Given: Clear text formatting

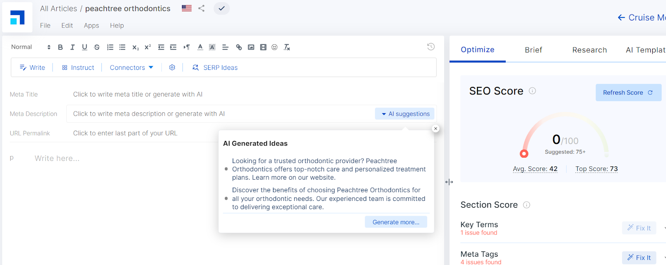Looking at the screenshot, I should pyautogui.click(x=287, y=47).
